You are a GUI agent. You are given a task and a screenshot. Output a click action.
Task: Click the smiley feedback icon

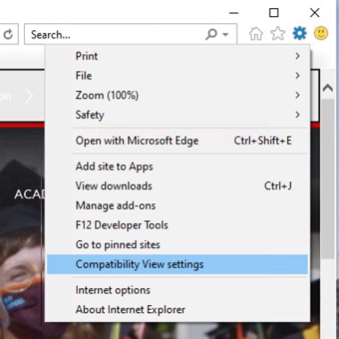tap(321, 33)
